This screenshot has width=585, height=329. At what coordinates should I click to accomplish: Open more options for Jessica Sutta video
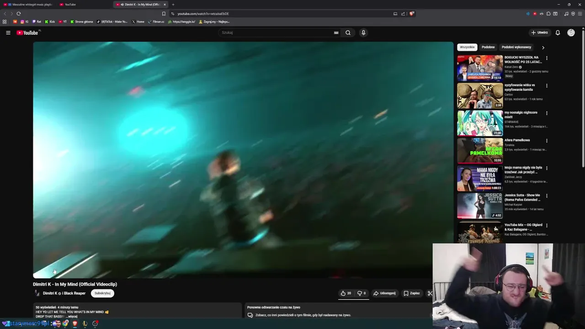(x=547, y=196)
